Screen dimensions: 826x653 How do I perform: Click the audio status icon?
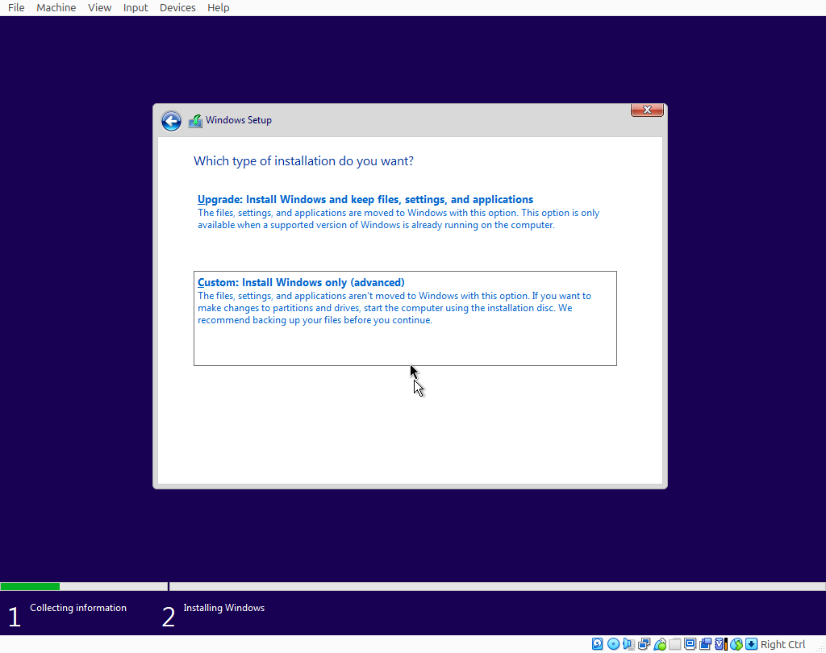pos(628,644)
